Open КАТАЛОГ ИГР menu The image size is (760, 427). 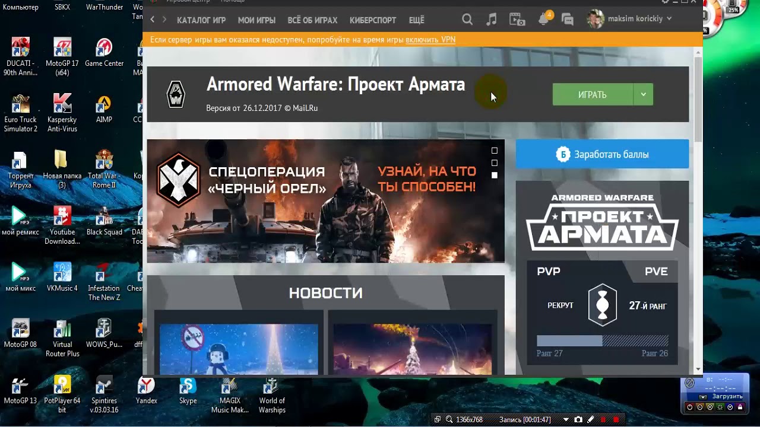201,20
